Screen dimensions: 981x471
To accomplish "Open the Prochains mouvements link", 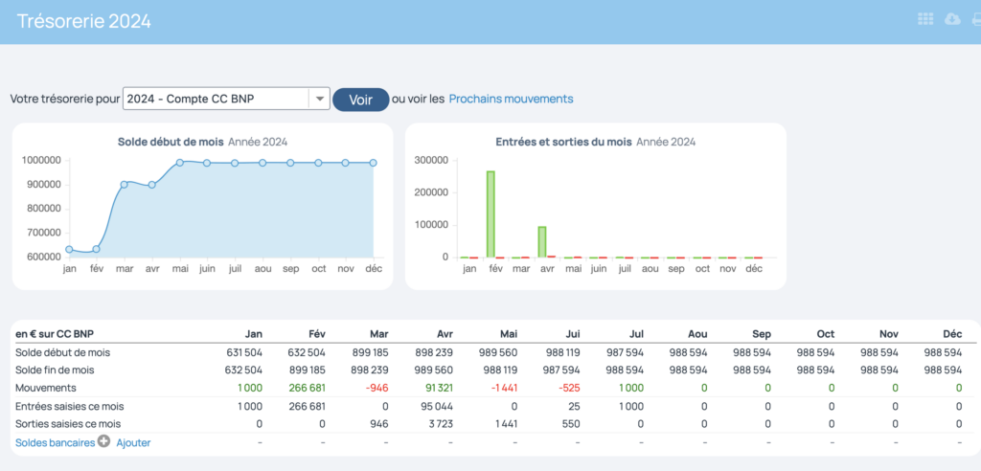I will 511,99.
